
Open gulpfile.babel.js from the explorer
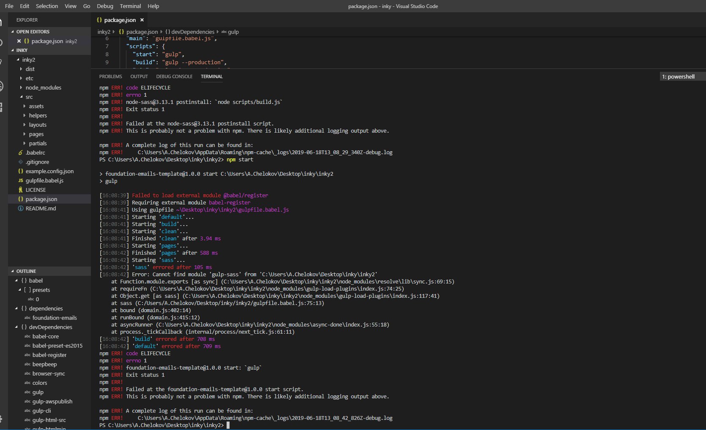click(44, 180)
